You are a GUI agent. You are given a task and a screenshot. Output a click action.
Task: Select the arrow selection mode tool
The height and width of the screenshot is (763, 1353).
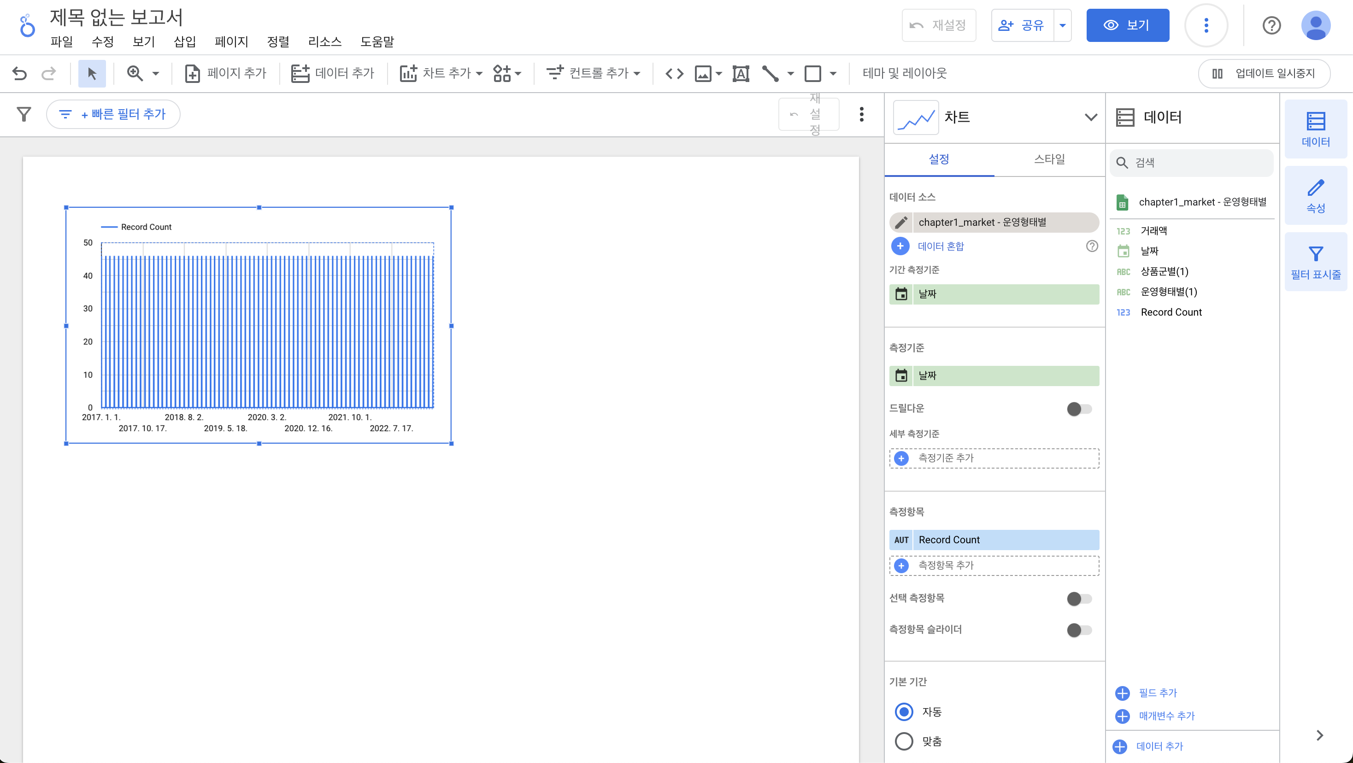tap(92, 74)
